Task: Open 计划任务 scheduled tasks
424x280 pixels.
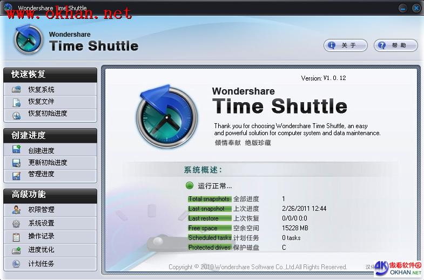Action: [50, 264]
